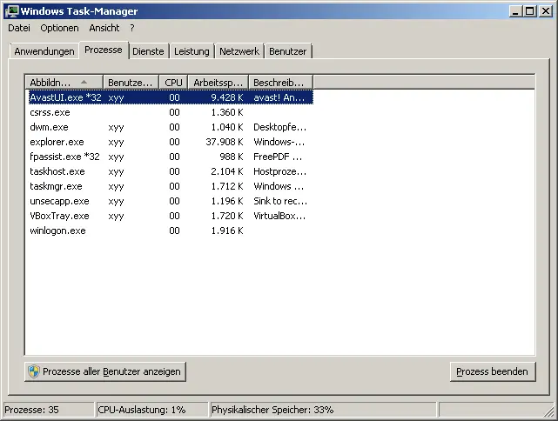Switch to the Dienste tab
The width and height of the screenshot is (558, 421).
point(148,51)
